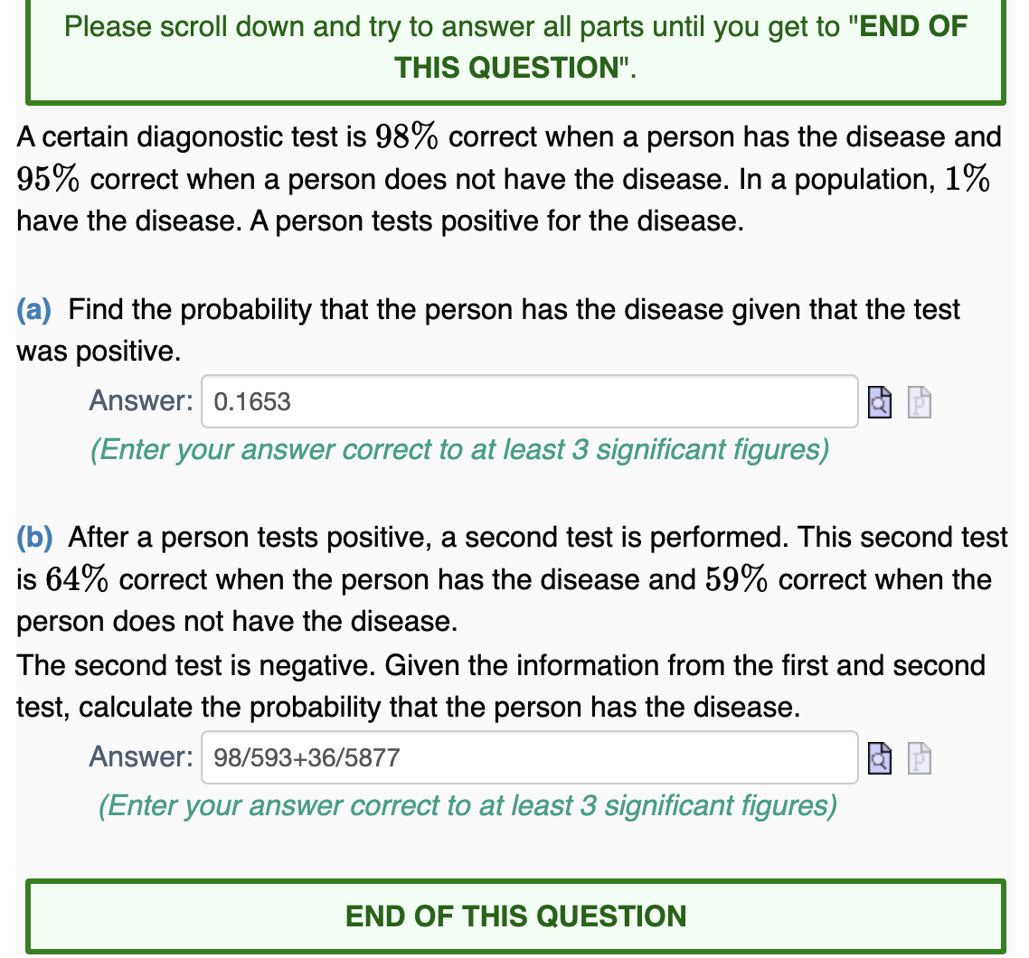Click the 'Answer:' label for part (b)
This screenshot has height=958, width=1029.
(140, 756)
